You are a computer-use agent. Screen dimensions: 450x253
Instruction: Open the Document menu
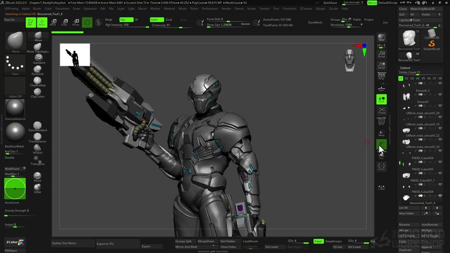point(62,9)
